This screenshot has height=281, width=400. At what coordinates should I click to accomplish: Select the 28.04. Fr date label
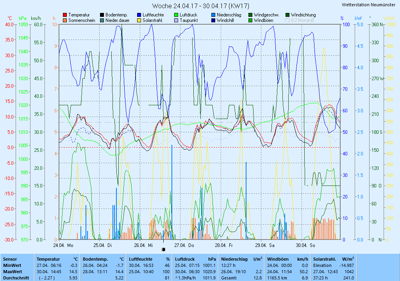[x=224, y=245]
